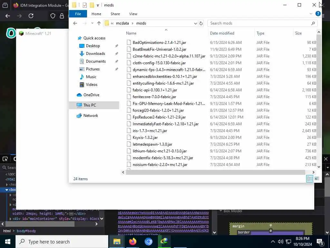Viewport: 330px width, 248px height.
Task: Collapse the body node in DevTools
Action: (7, 190)
